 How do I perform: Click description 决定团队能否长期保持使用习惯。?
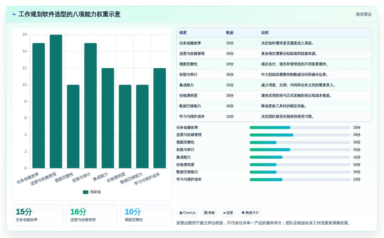point(288,117)
